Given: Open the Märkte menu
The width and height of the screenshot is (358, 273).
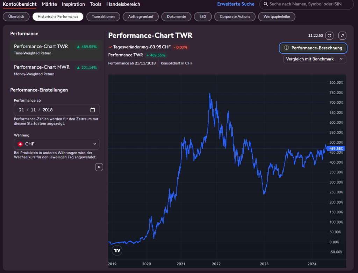Looking at the screenshot, I should [x=49, y=4].
